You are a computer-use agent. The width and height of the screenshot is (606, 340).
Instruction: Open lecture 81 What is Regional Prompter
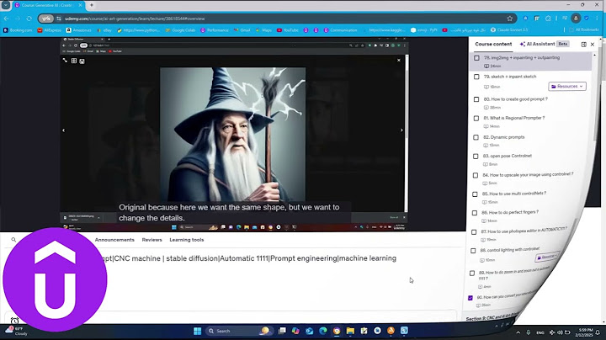[x=514, y=118]
